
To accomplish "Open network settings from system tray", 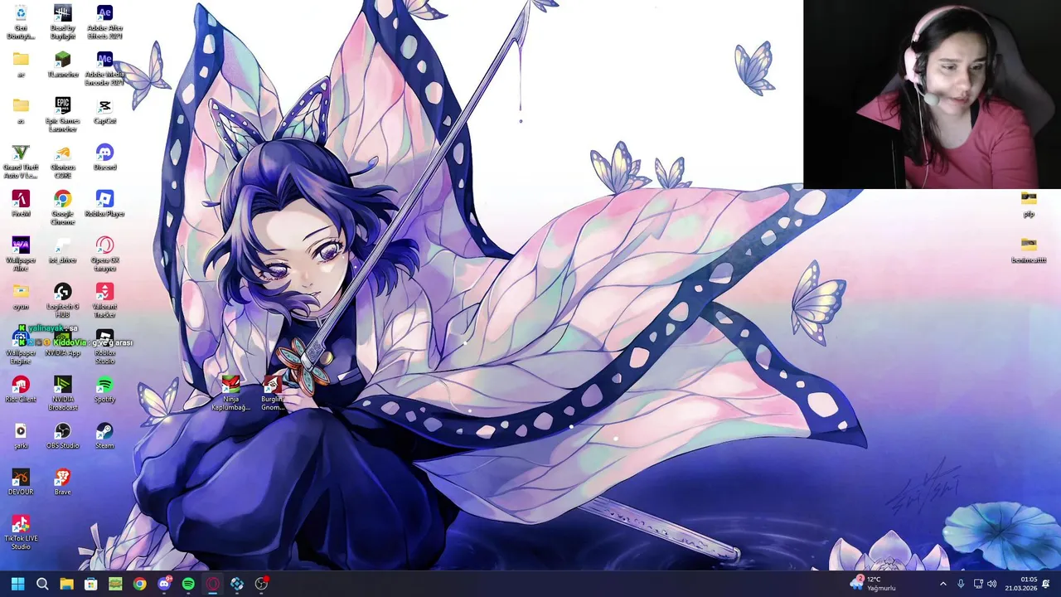I will tap(978, 584).
